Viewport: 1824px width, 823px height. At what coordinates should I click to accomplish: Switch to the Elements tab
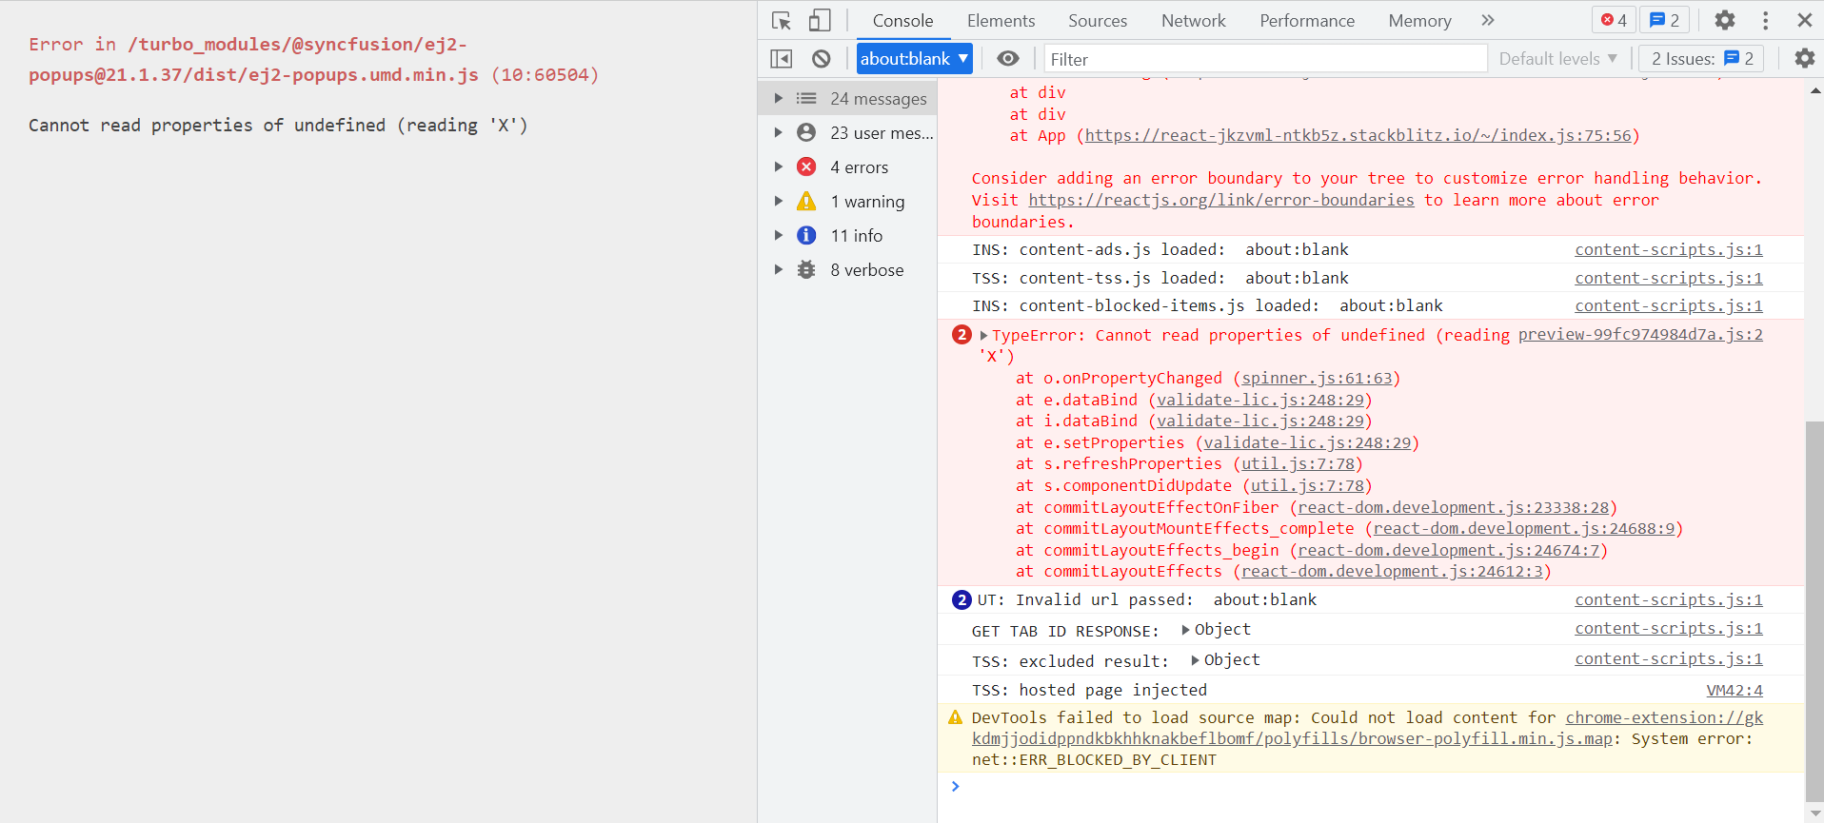tap(1001, 21)
